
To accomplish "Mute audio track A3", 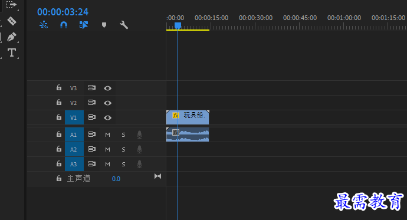I will click(x=107, y=164).
